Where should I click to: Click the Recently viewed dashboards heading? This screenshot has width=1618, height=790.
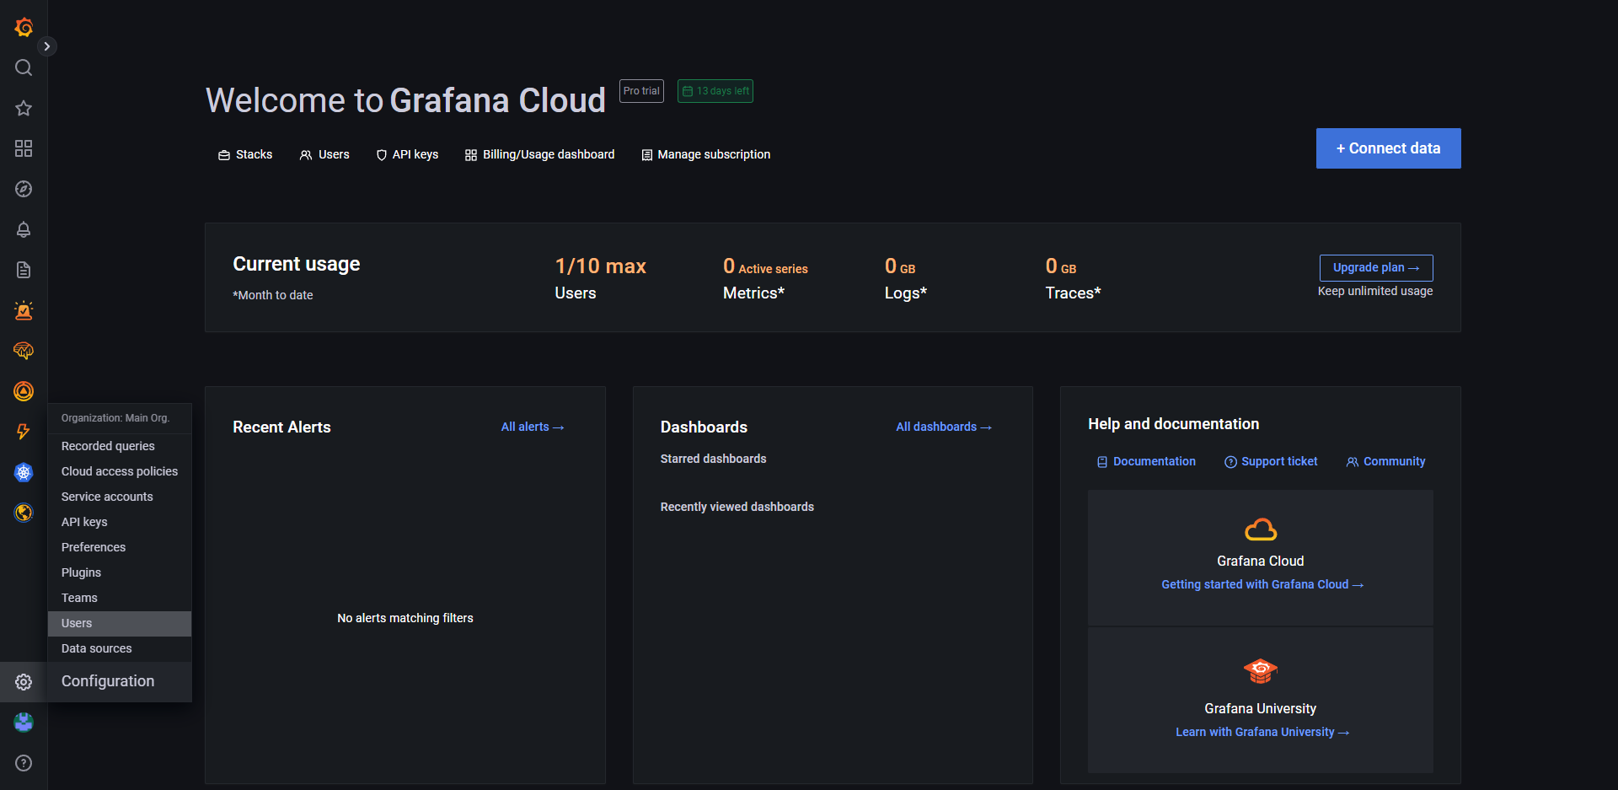point(737,507)
